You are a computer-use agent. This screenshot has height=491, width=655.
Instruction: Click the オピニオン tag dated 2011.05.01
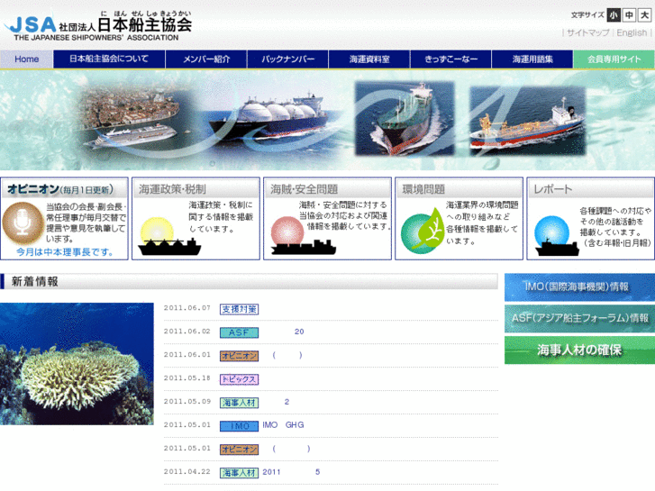tap(240, 450)
